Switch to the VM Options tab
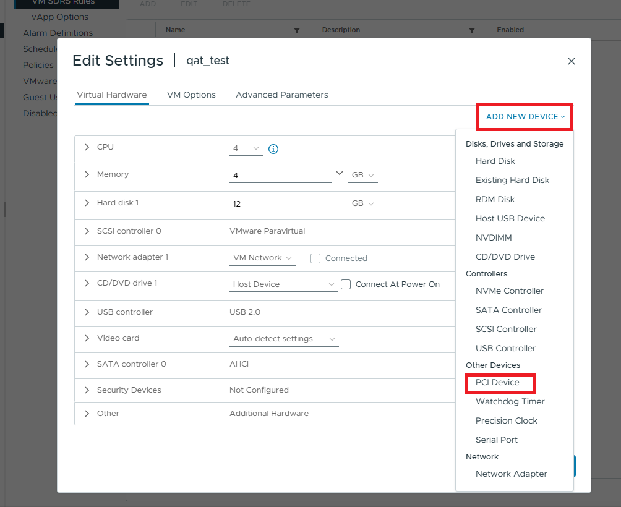The width and height of the screenshot is (621, 507). (x=191, y=95)
